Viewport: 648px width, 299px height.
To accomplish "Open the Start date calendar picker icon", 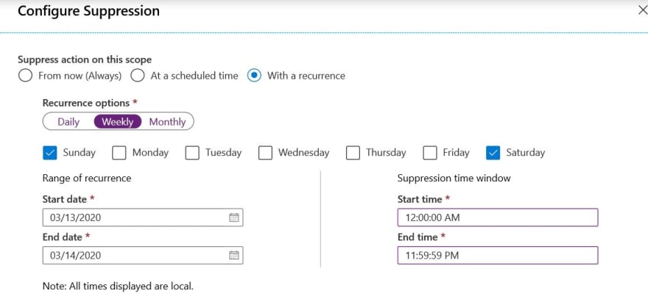I will click(x=234, y=217).
